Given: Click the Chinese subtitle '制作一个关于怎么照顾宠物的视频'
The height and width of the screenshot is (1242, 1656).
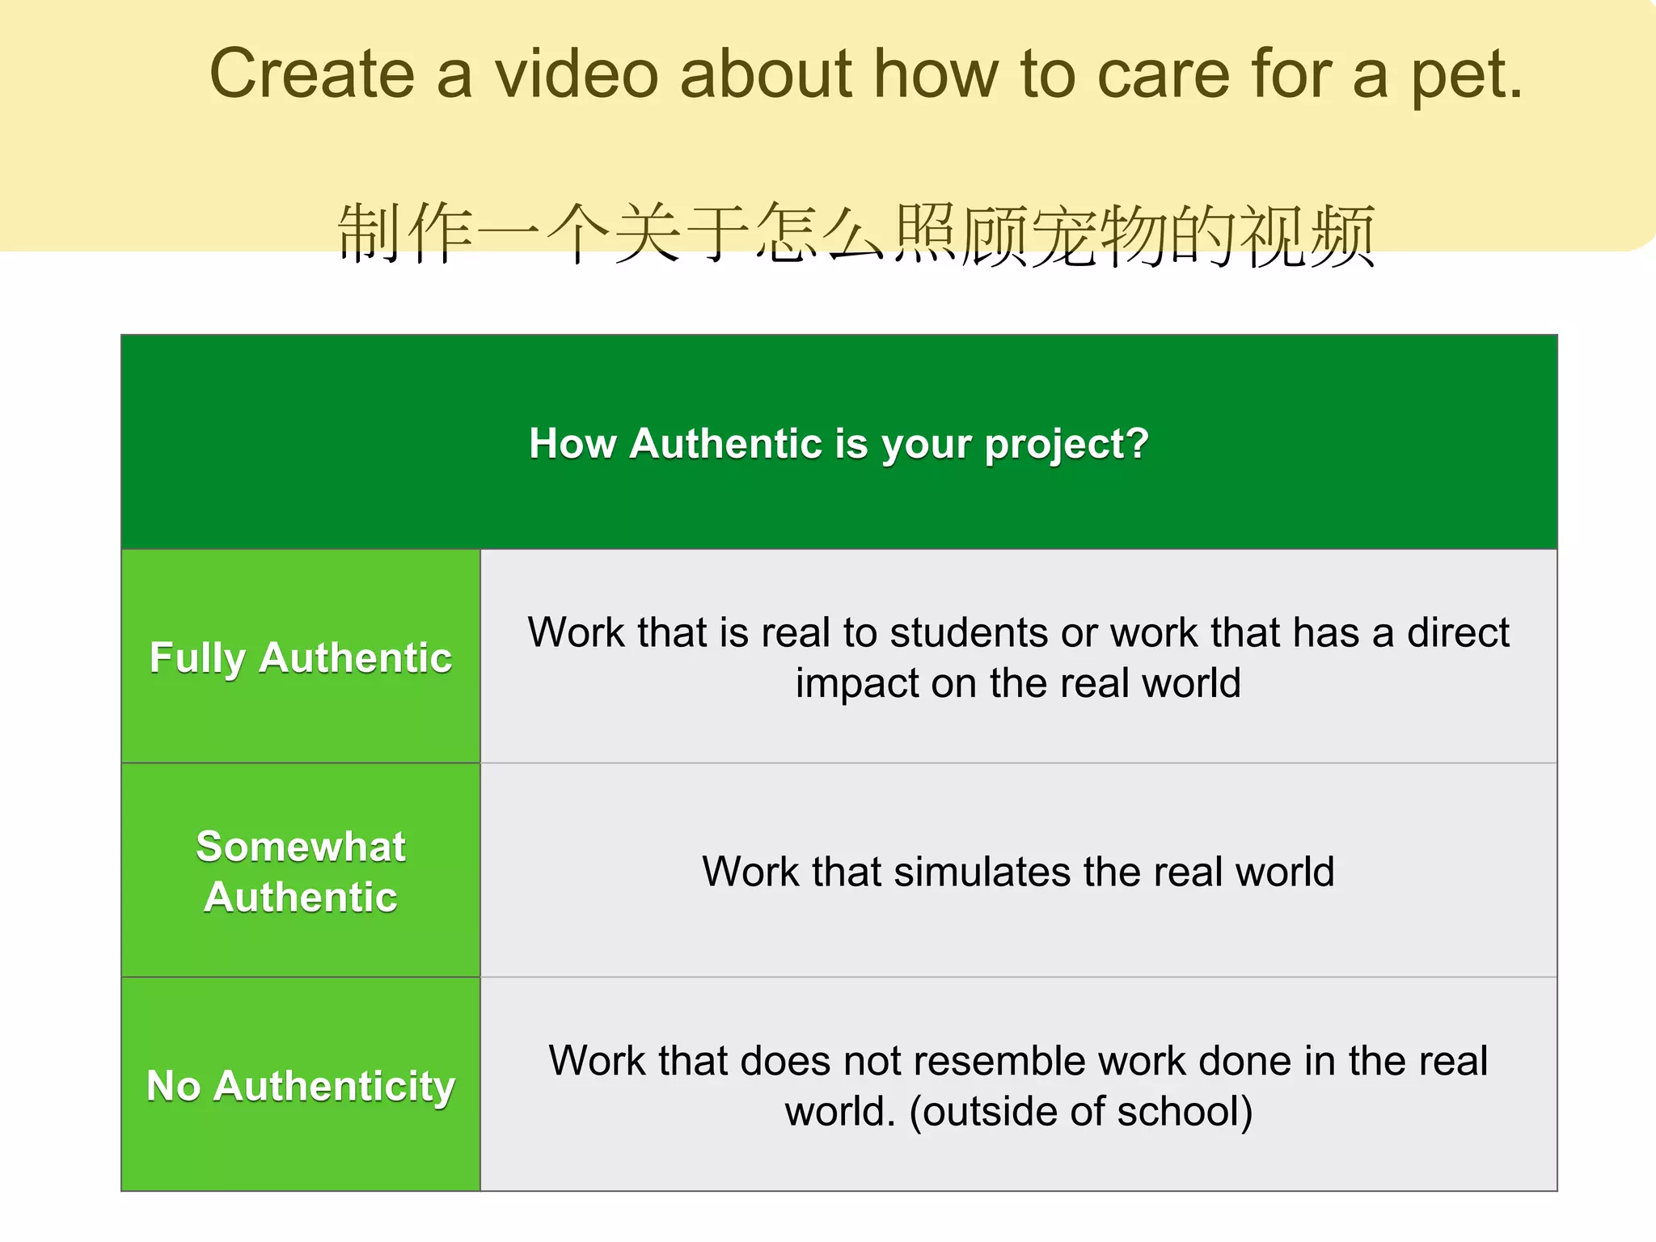Looking at the screenshot, I should tap(856, 234).
